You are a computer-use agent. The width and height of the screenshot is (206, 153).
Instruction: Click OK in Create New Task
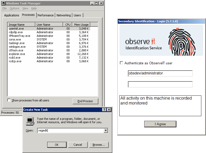(57, 145)
